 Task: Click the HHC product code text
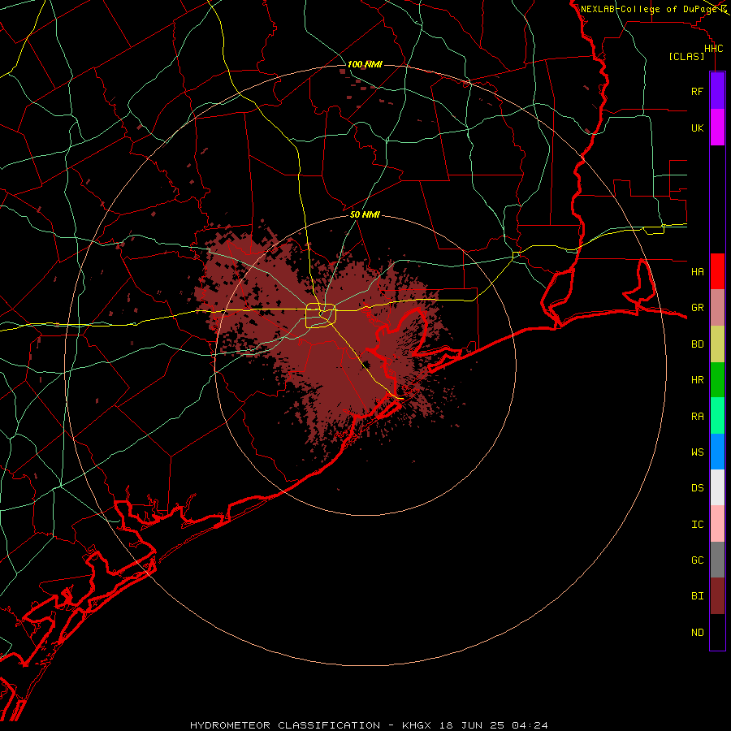[x=713, y=49]
